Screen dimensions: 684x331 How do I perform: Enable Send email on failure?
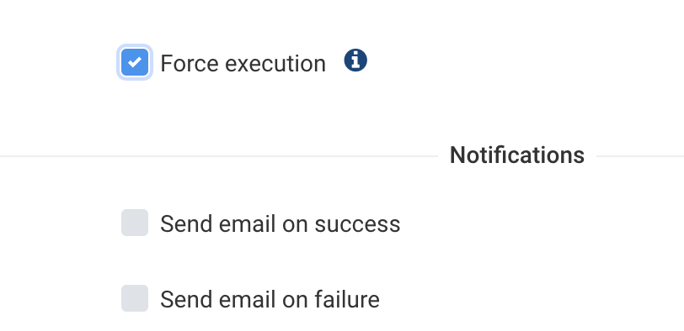135,298
